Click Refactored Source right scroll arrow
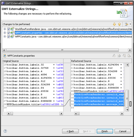The height and width of the screenshot is (137, 134). (x=122, y=113)
